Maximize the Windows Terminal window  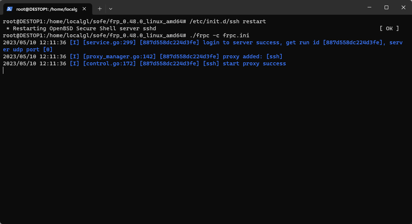tap(386, 8)
